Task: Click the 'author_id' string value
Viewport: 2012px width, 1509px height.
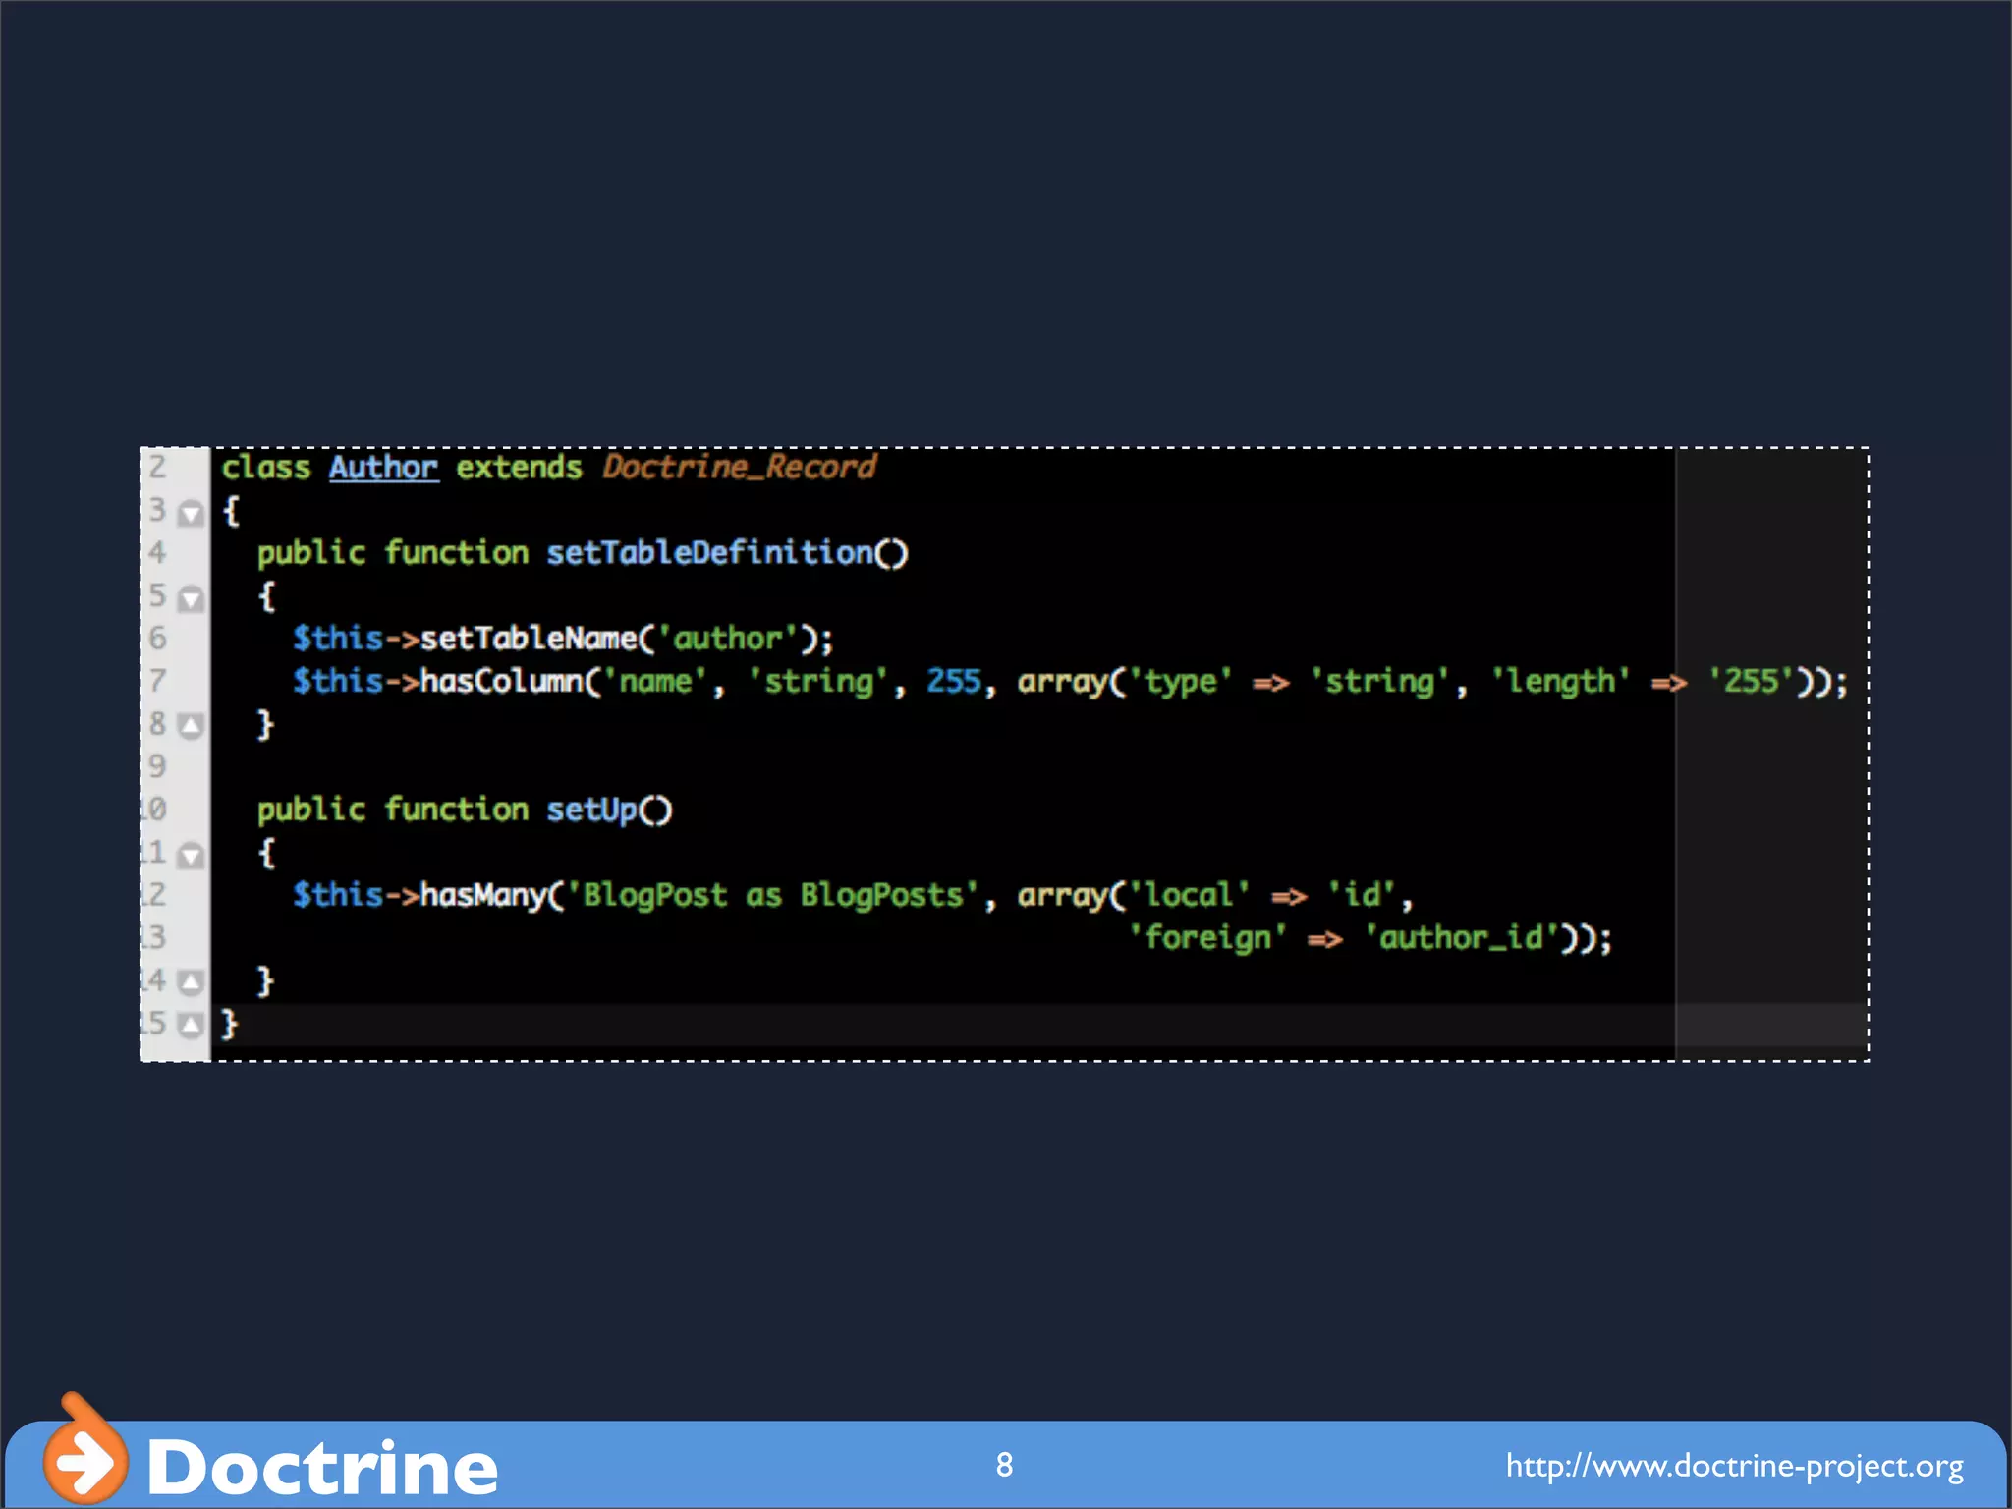Action: 1462,938
